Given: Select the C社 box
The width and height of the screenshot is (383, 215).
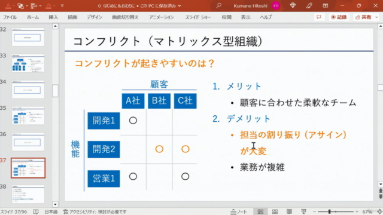Looking at the screenshot, I should click(185, 101).
